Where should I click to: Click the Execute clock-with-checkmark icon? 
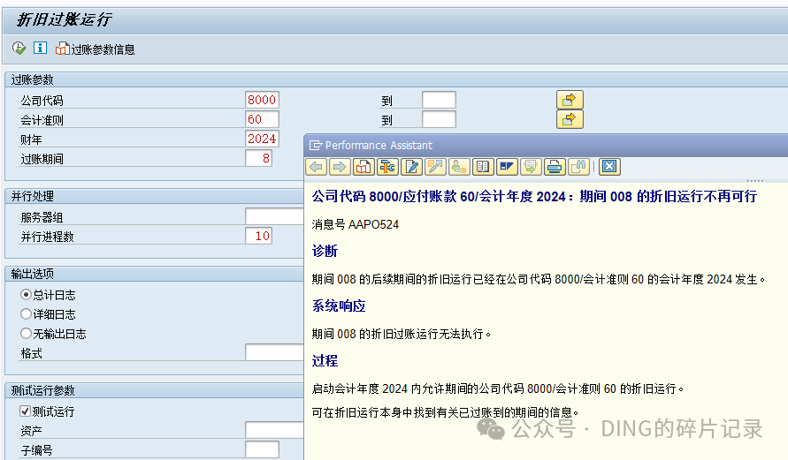(19, 49)
